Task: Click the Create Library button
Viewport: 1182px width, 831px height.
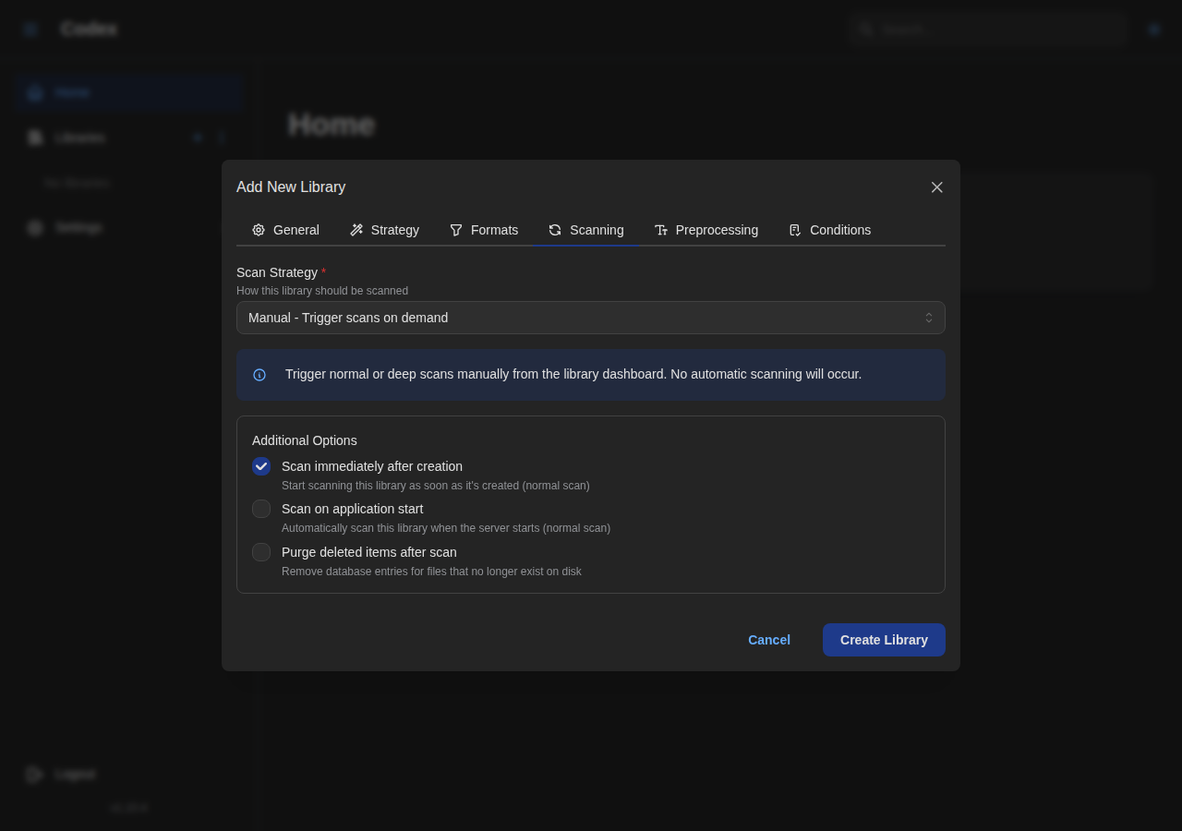Action: coord(884,640)
